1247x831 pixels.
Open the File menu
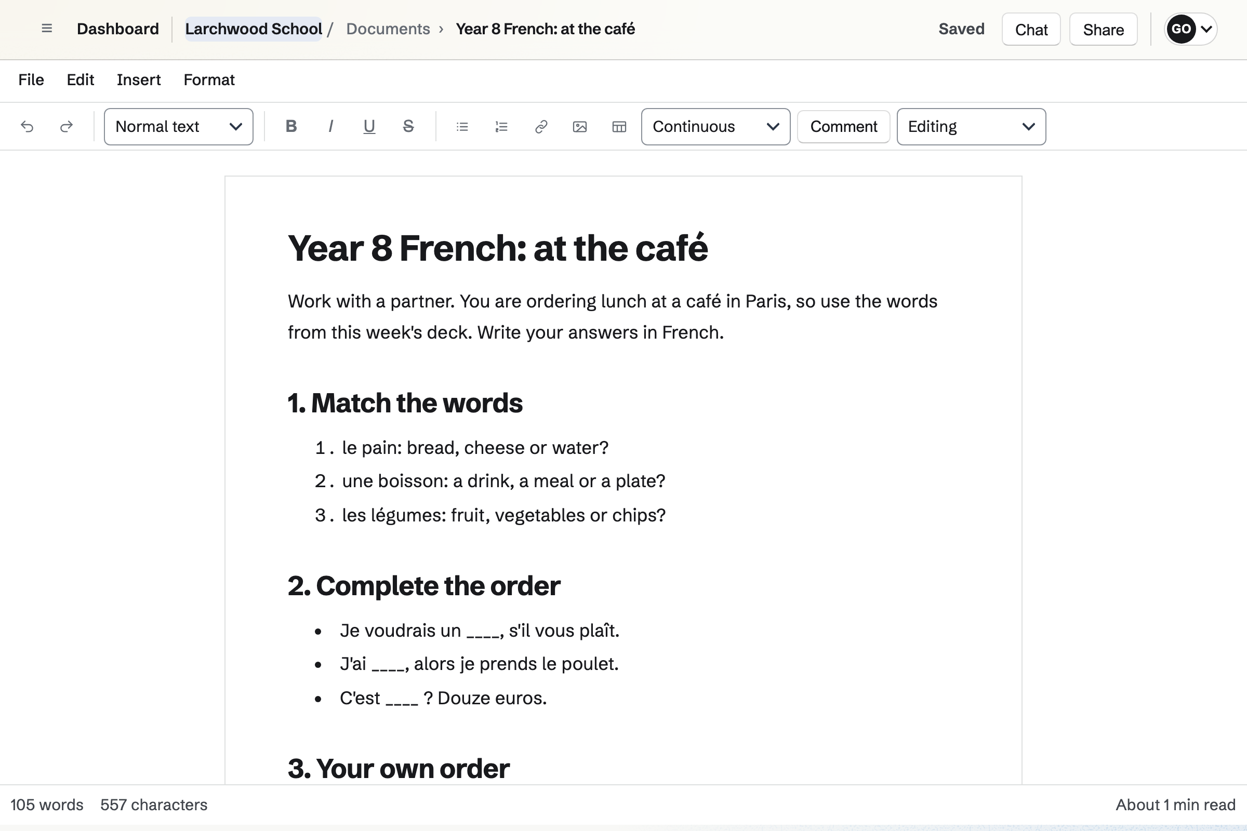[31, 80]
